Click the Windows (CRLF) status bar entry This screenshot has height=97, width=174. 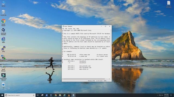coord(91,81)
